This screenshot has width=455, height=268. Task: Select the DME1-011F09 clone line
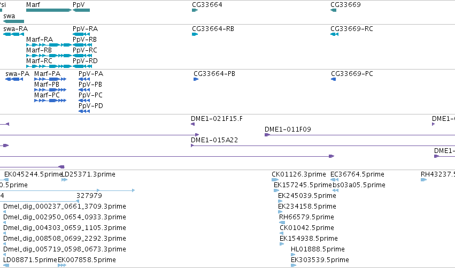point(360,135)
